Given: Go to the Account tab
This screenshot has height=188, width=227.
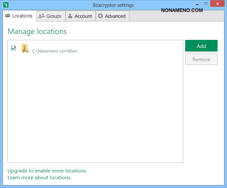Looking at the screenshot, I should click(80, 16).
